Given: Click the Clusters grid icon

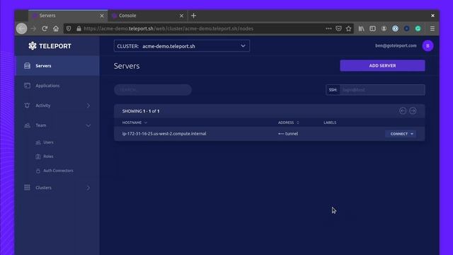Looking at the screenshot, I should pos(27,188).
